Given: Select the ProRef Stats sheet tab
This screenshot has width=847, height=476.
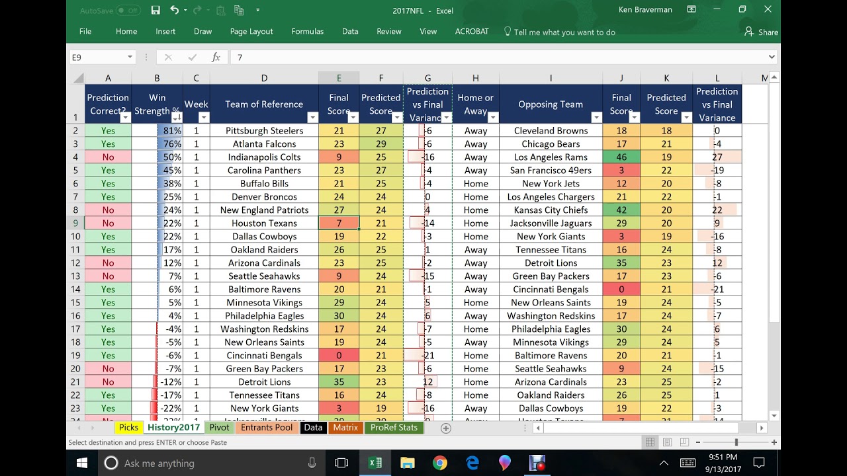Looking at the screenshot, I should pos(394,428).
